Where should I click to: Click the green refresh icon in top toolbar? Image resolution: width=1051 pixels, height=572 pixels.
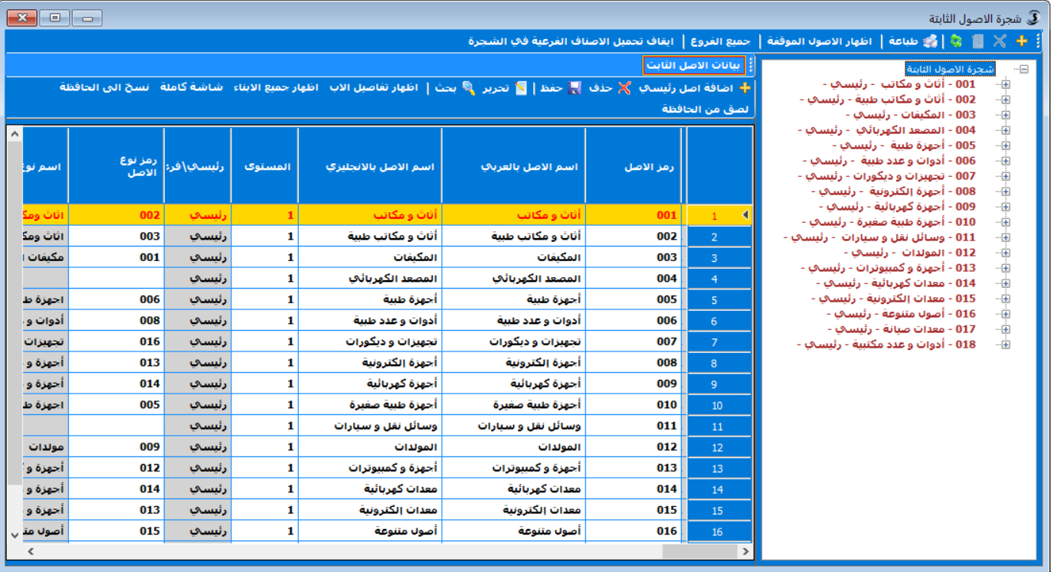956,41
